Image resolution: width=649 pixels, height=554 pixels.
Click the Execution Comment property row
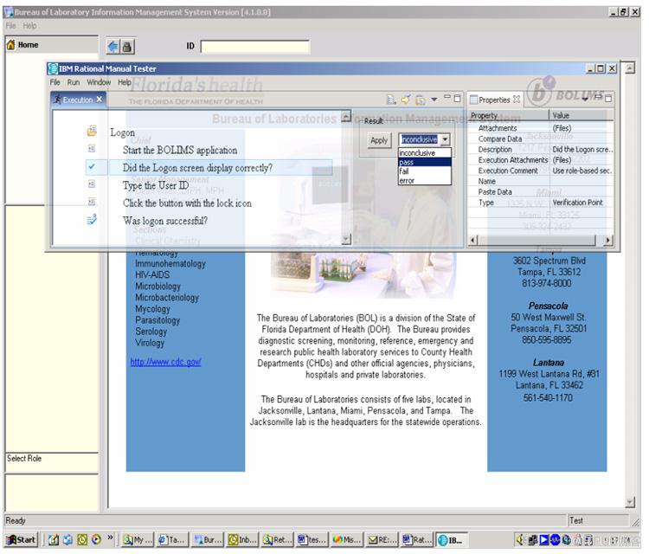click(x=541, y=171)
